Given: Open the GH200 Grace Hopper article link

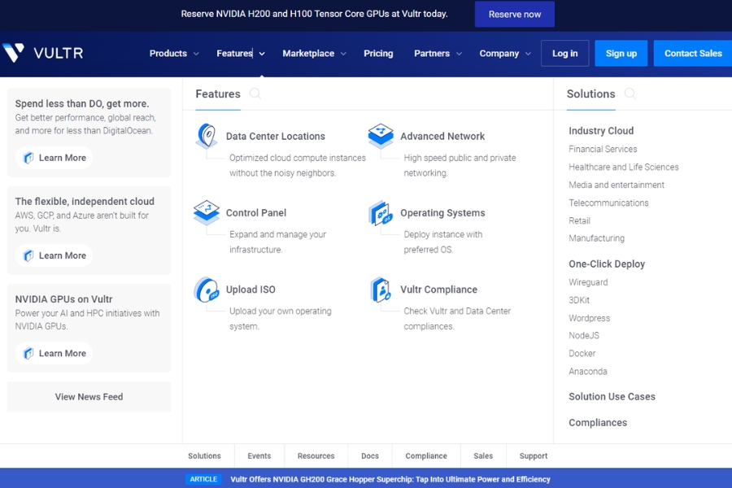Looking at the screenshot, I should coord(390,479).
